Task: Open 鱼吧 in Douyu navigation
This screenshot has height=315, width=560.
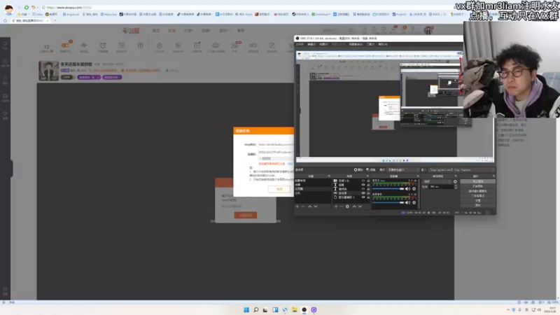Action: (x=241, y=31)
